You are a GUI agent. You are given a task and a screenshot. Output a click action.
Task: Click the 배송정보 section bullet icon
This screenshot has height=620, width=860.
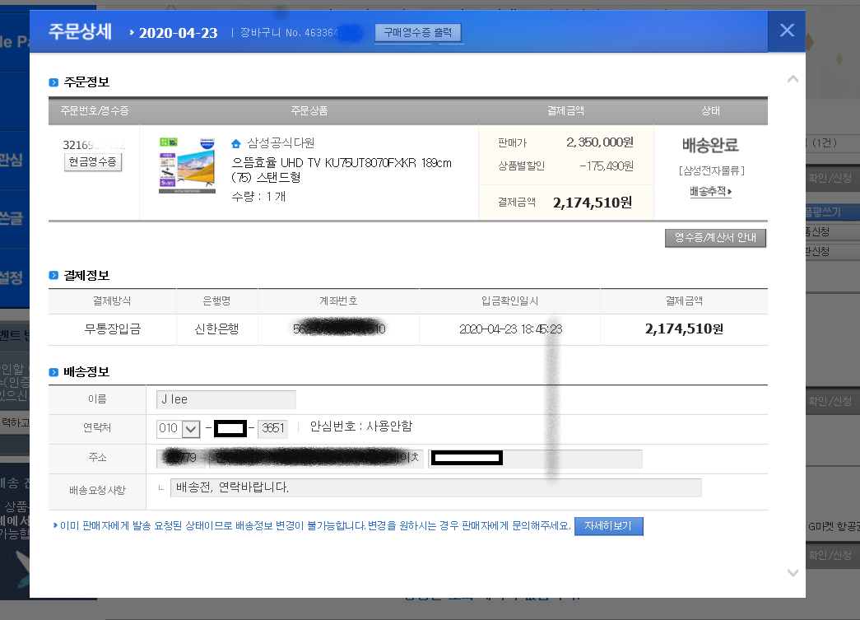[53, 372]
